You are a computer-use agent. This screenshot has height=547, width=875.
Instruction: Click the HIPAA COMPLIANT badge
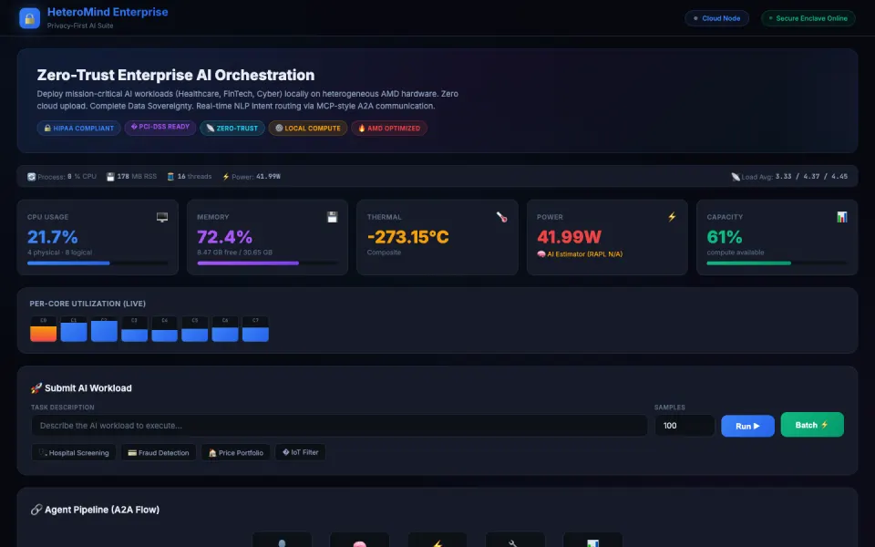click(78, 129)
